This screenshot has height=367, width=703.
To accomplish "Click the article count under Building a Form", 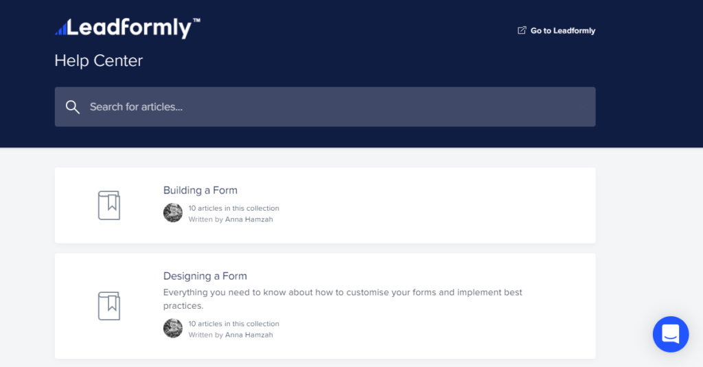I will [x=233, y=208].
